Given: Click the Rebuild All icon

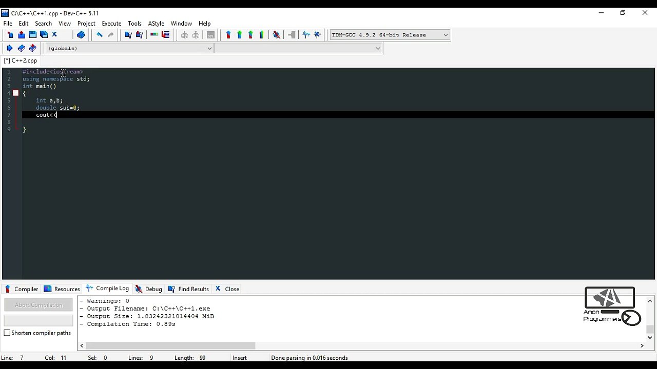Looking at the screenshot, I should point(262,35).
